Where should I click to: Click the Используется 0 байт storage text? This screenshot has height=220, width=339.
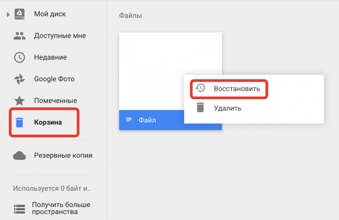point(52,188)
